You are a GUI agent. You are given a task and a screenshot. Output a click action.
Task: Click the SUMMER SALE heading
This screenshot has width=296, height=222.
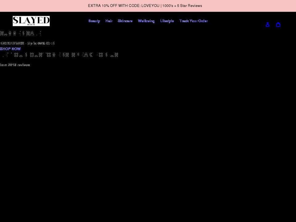pos(21,33)
